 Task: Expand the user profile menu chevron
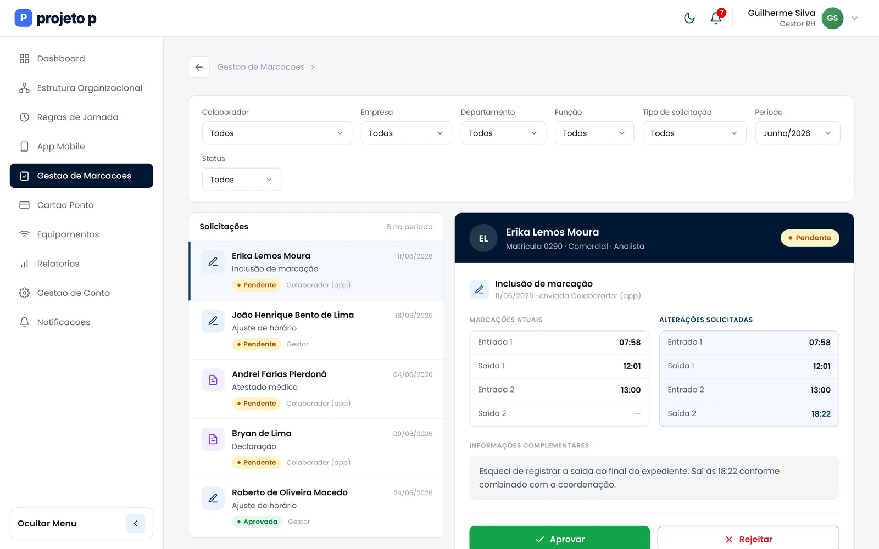coord(854,18)
